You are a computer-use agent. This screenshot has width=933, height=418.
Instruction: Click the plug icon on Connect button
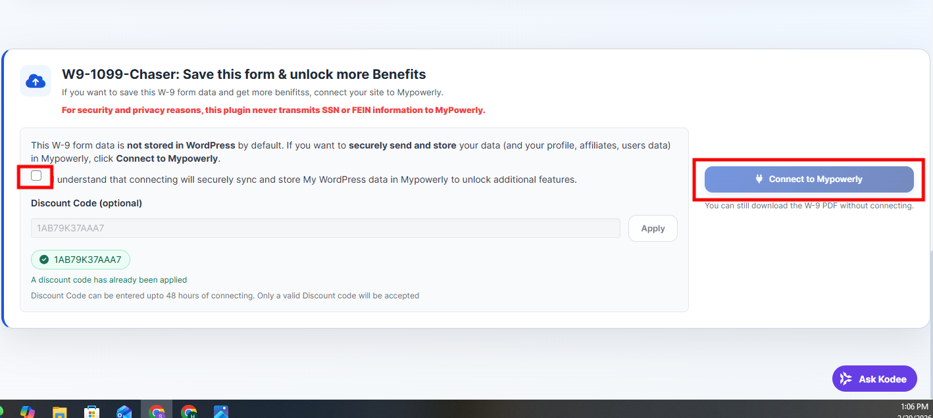(x=759, y=179)
